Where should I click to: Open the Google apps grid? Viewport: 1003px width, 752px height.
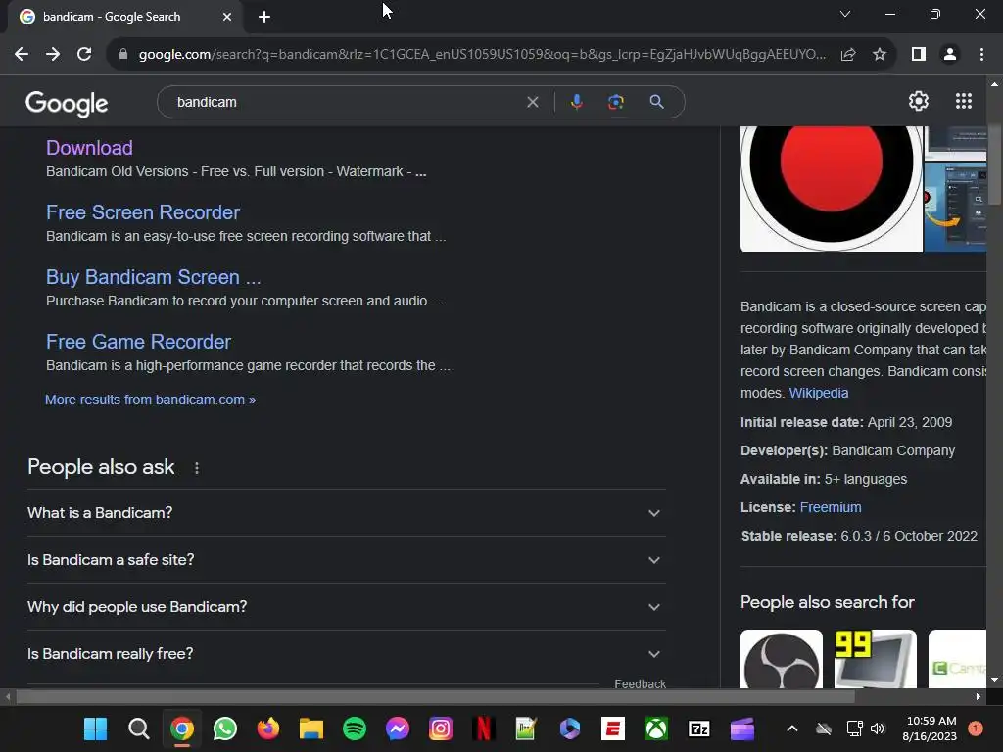(x=964, y=101)
